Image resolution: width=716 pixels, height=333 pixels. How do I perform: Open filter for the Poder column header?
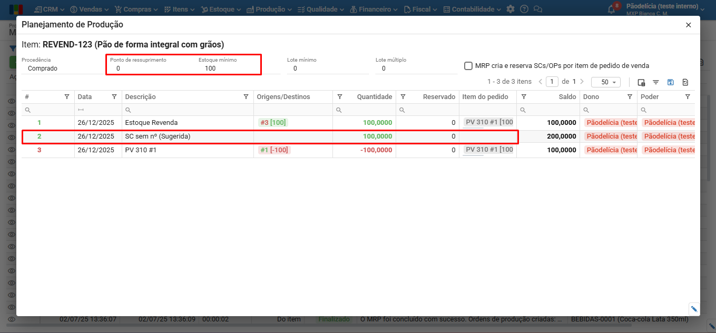click(688, 97)
